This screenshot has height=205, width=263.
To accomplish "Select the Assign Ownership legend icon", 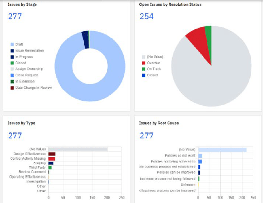I will pos(11,69).
